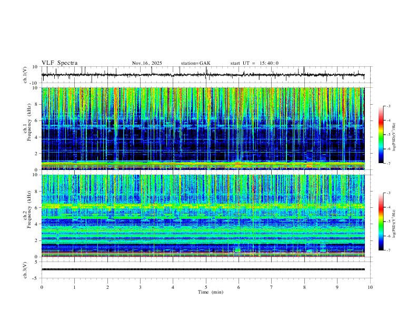This screenshot has height=322, width=417.
Task: Click the "-7" value on ch.2 colorbar
Action: [x=388, y=250]
